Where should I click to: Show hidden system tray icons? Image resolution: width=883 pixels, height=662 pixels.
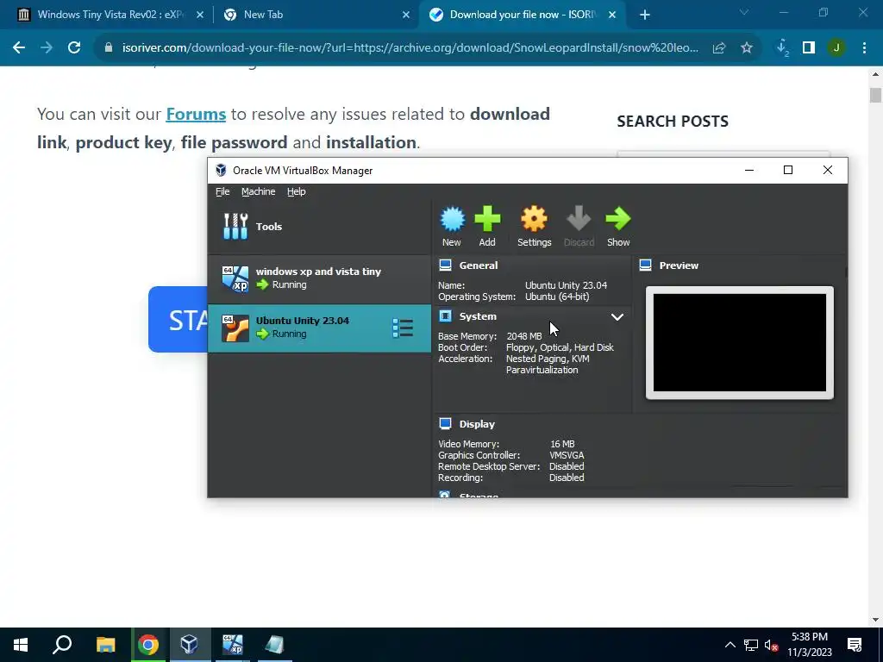[730, 645]
